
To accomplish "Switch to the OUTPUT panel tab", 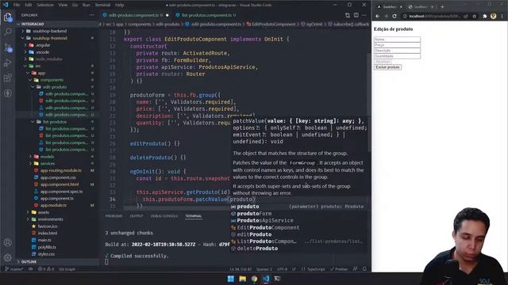I will pyautogui.click(x=137, y=216).
